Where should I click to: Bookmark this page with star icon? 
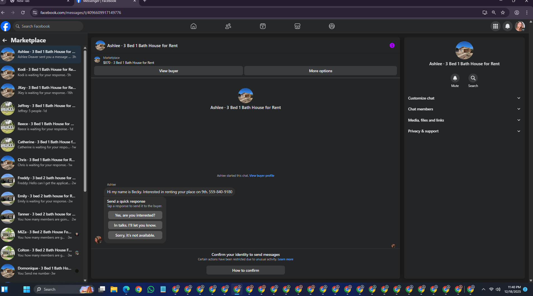pos(503,13)
